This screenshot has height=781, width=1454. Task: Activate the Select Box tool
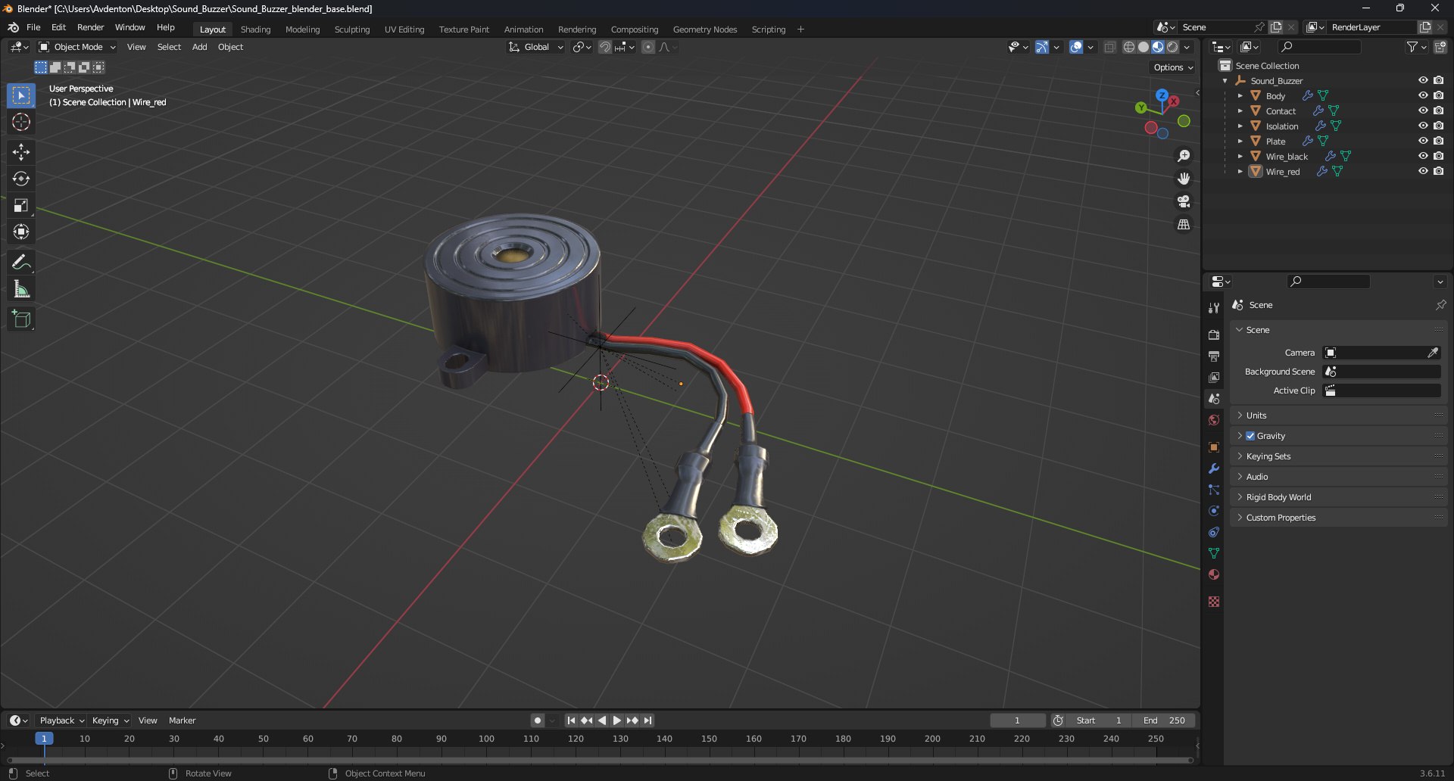tap(21, 95)
